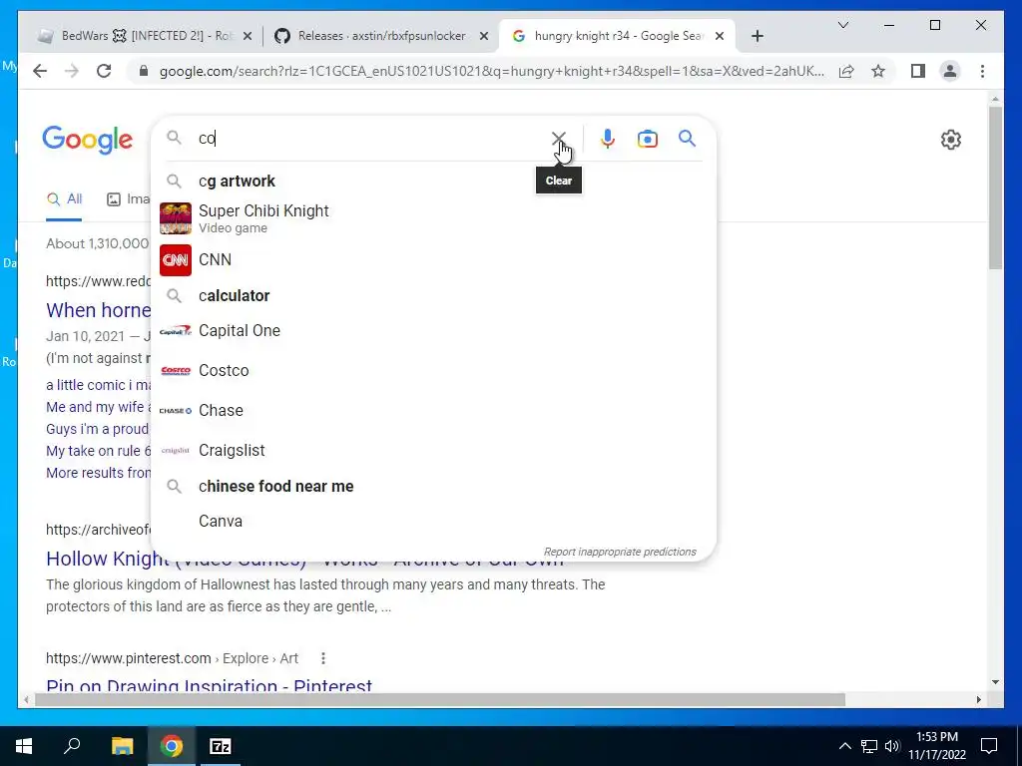Open search by image camera icon

coord(647,139)
